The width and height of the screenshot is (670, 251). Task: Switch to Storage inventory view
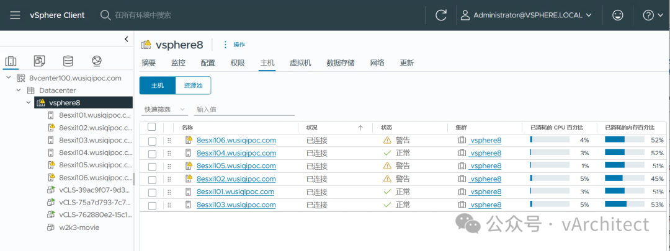click(68, 61)
